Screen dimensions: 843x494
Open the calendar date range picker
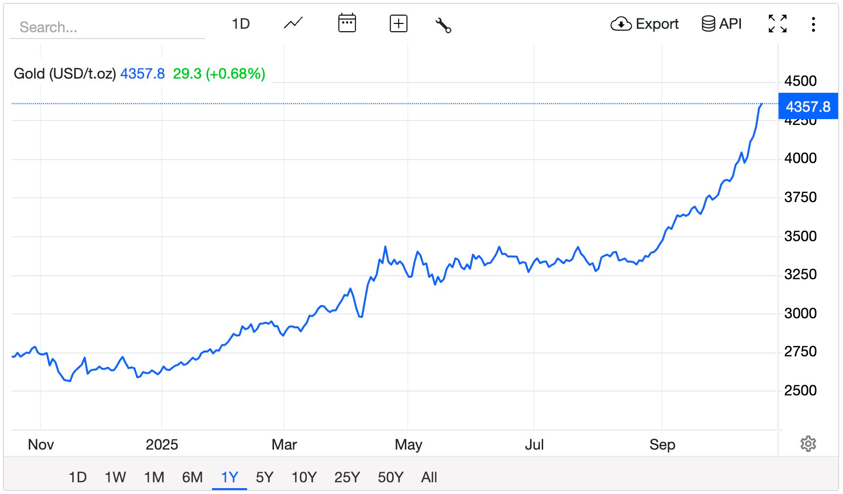[347, 23]
